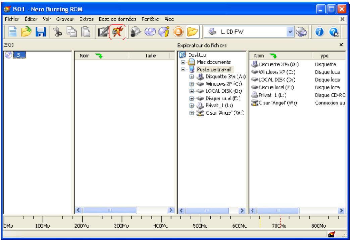
Task: Click the recorder-and-disc icon left of the Copy CD icon
Action: 136,32
